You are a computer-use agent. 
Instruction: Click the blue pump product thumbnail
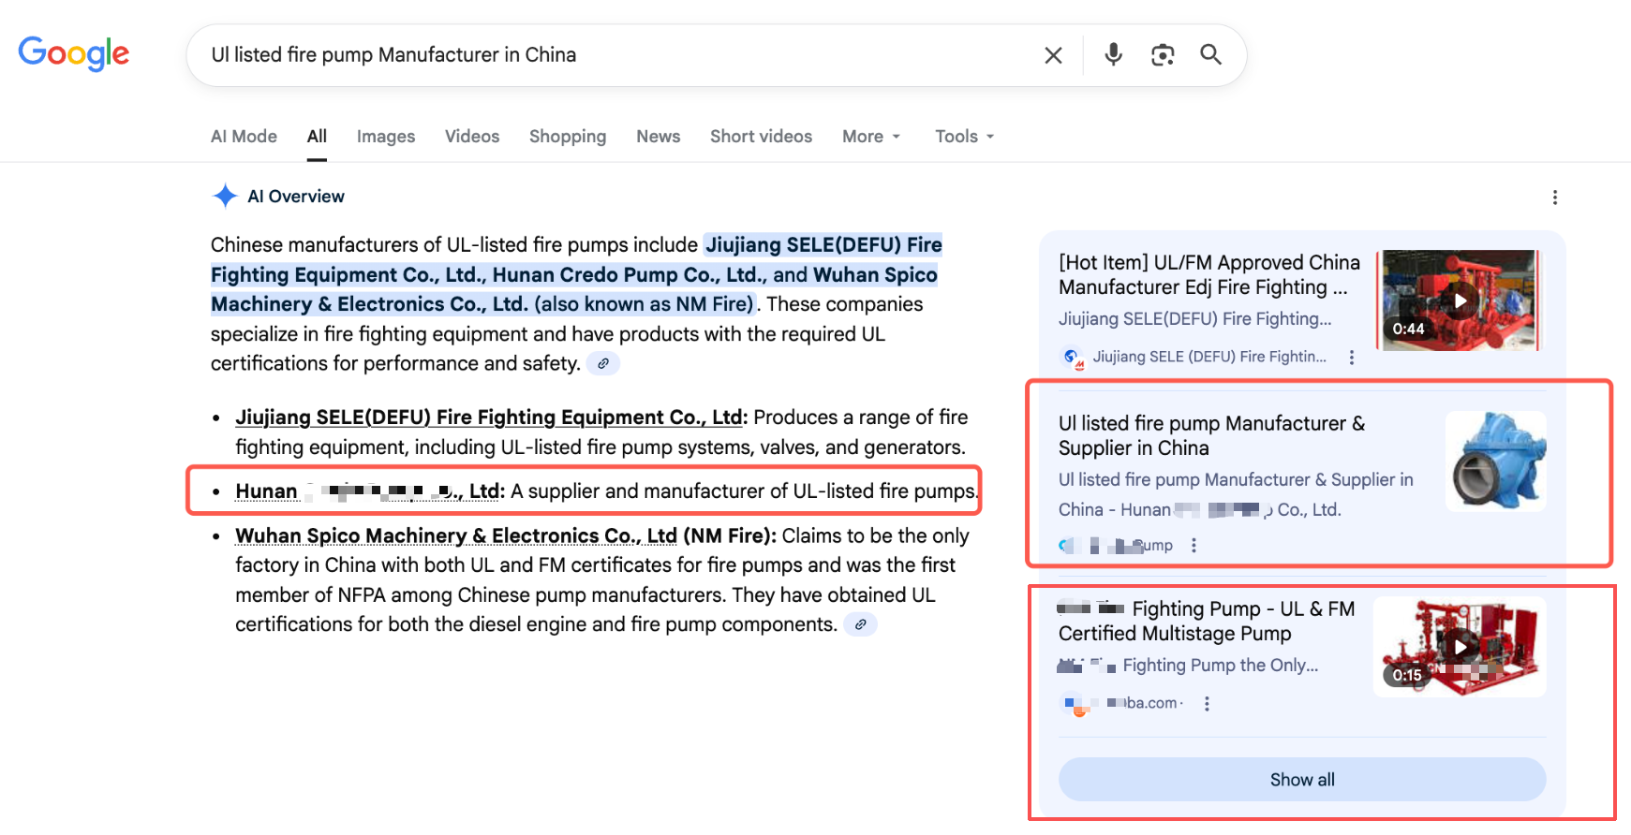tap(1495, 461)
